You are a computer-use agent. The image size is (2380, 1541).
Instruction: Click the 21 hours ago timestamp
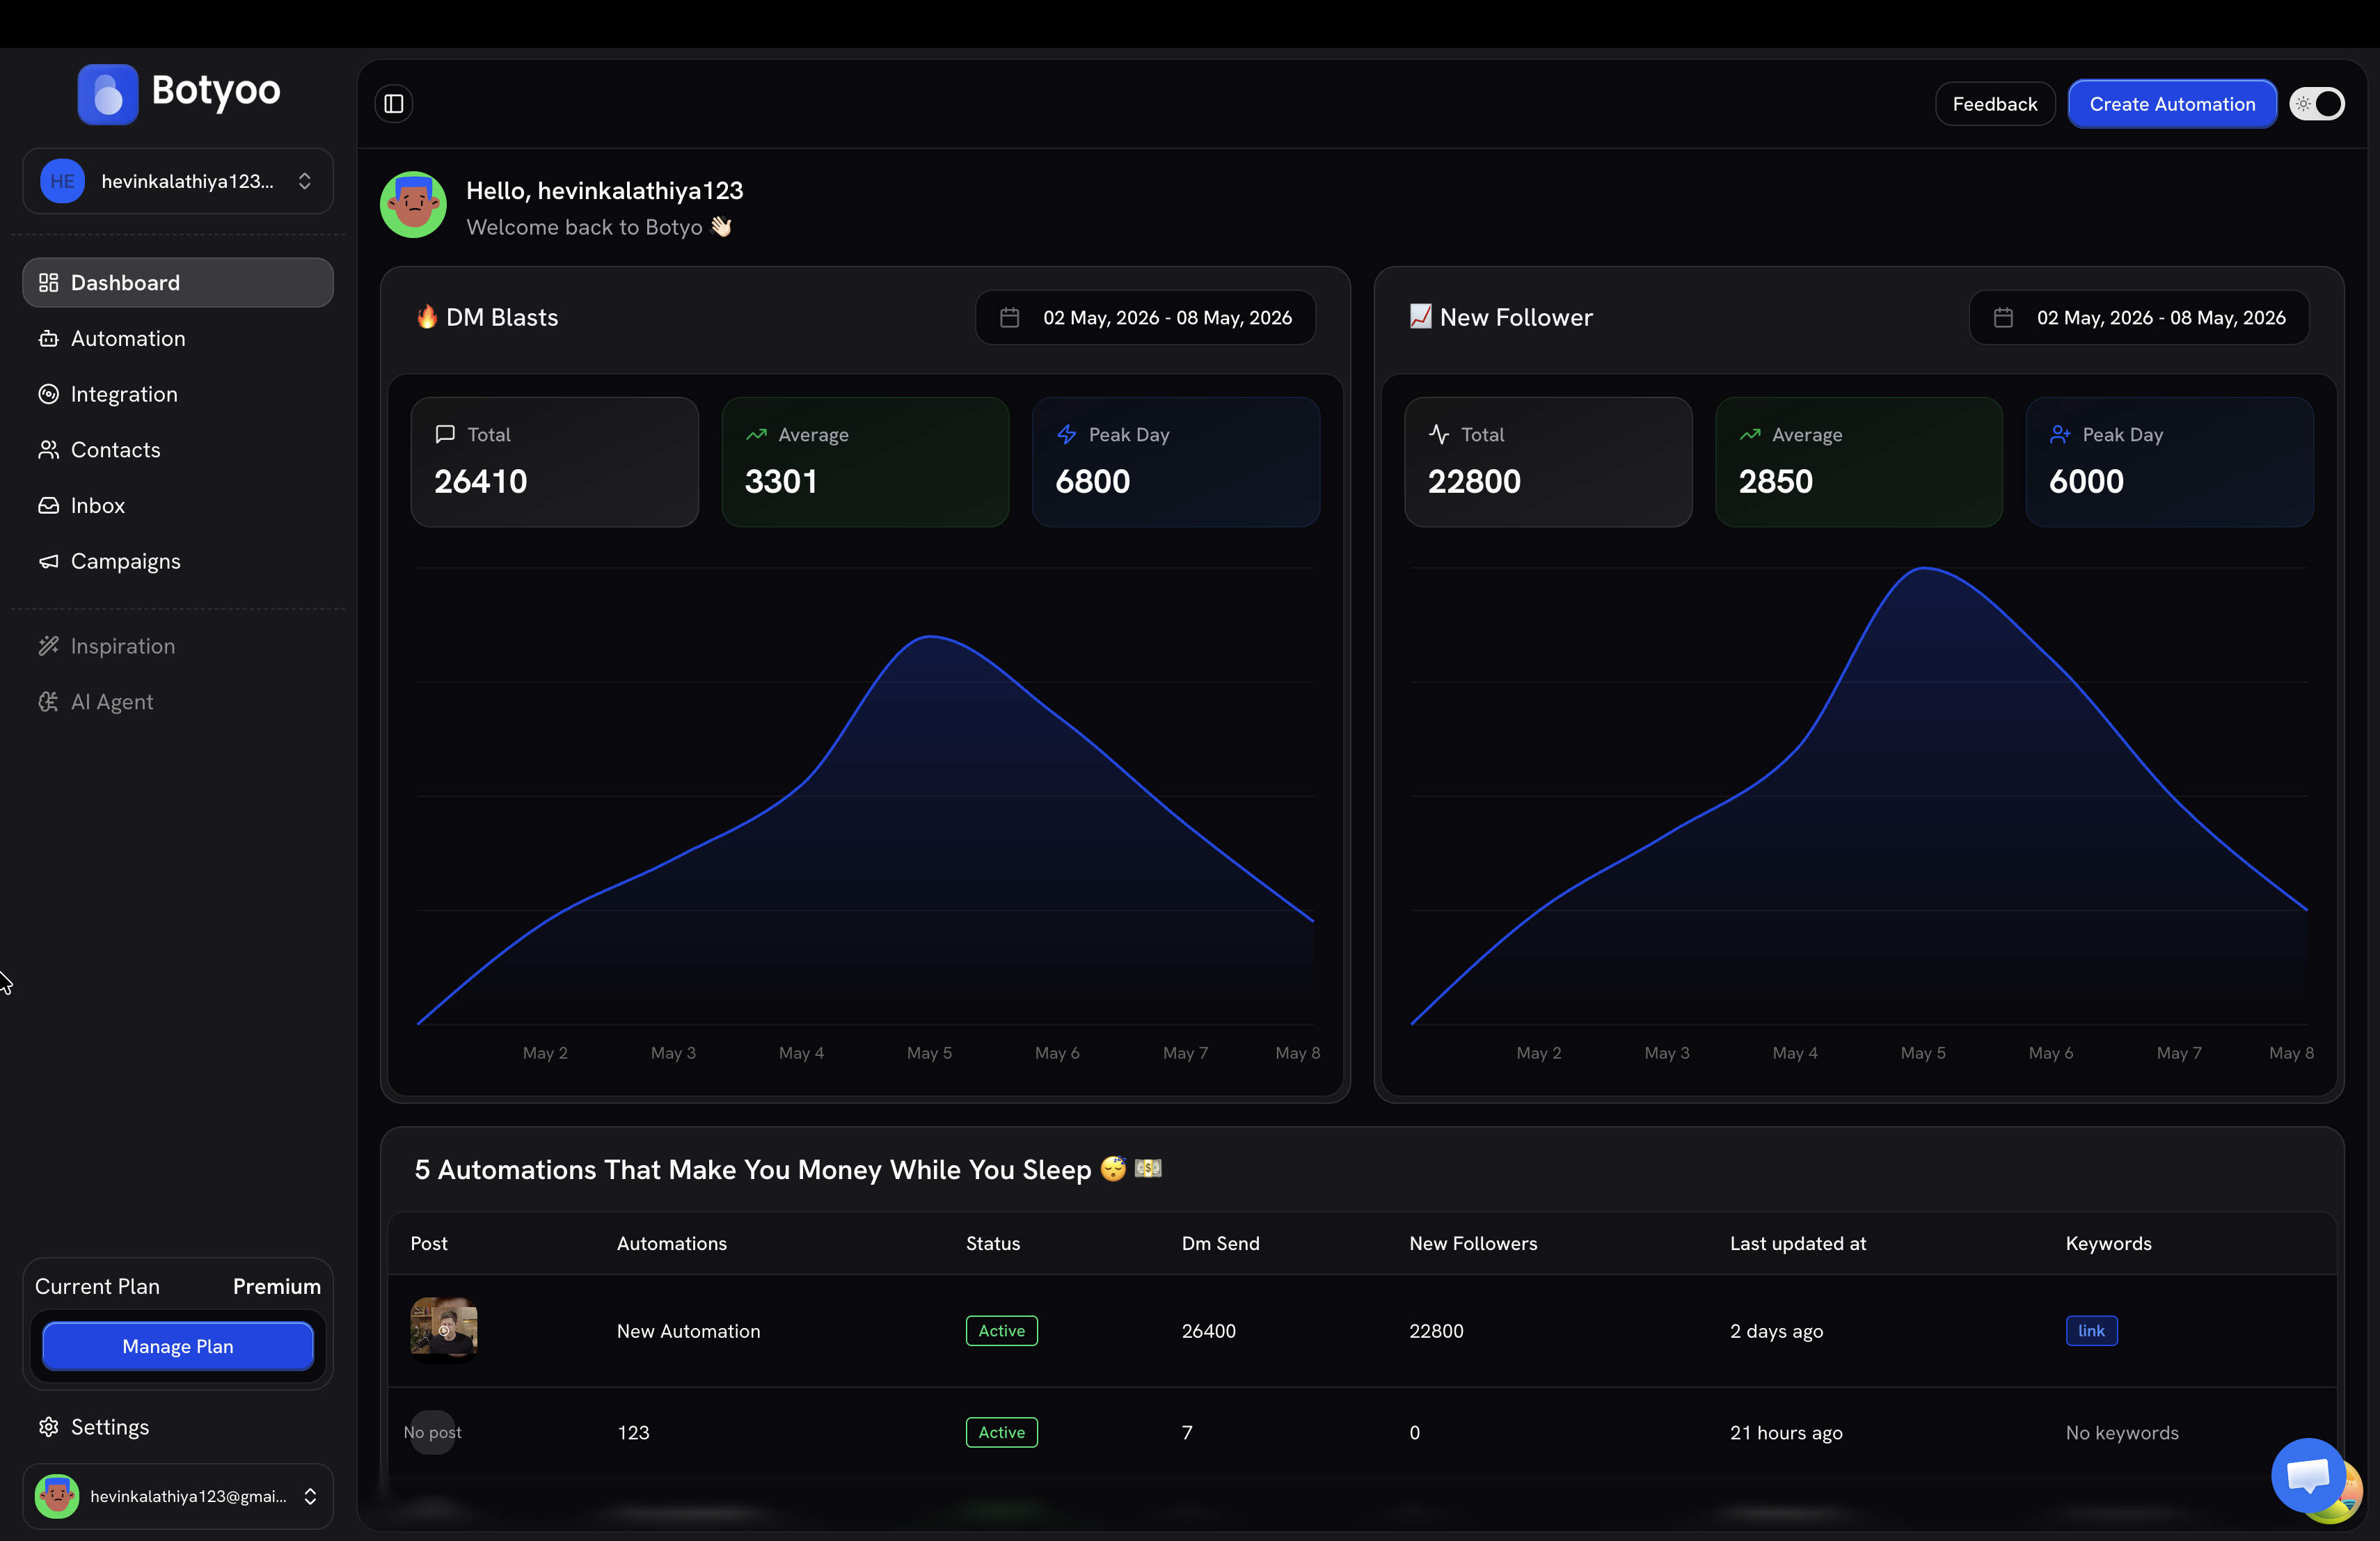coord(1786,1432)
